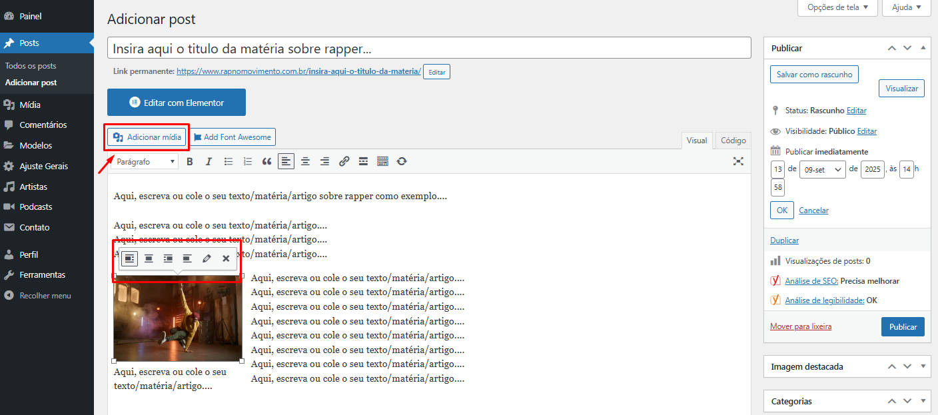Viewport: 938px width, 415px height.
Task: Align paragraph right in main toolbar
Action: pyautogui.click(x=324, y=161)
